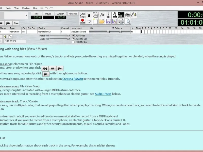
Task: Click the Audio Vol slider handle
Action: point(68,39)
